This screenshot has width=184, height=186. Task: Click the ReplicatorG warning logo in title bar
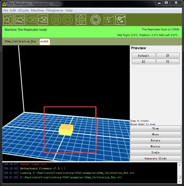[x=4, y=4]
